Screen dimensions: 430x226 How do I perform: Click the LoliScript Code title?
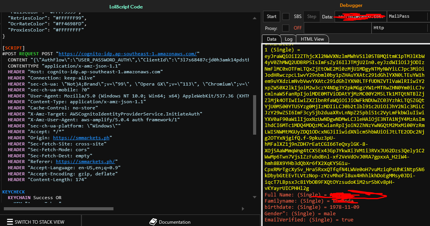tap(126, 7)
